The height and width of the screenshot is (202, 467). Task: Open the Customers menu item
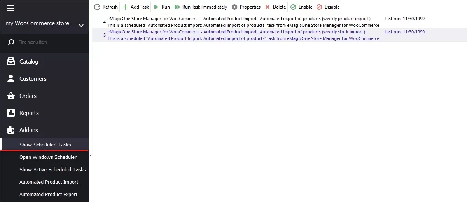pyautogui.click(x=33, y=79)
